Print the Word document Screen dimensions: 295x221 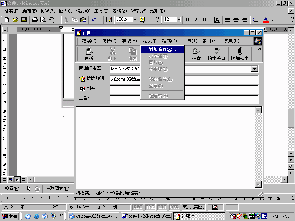coord(34,20)
